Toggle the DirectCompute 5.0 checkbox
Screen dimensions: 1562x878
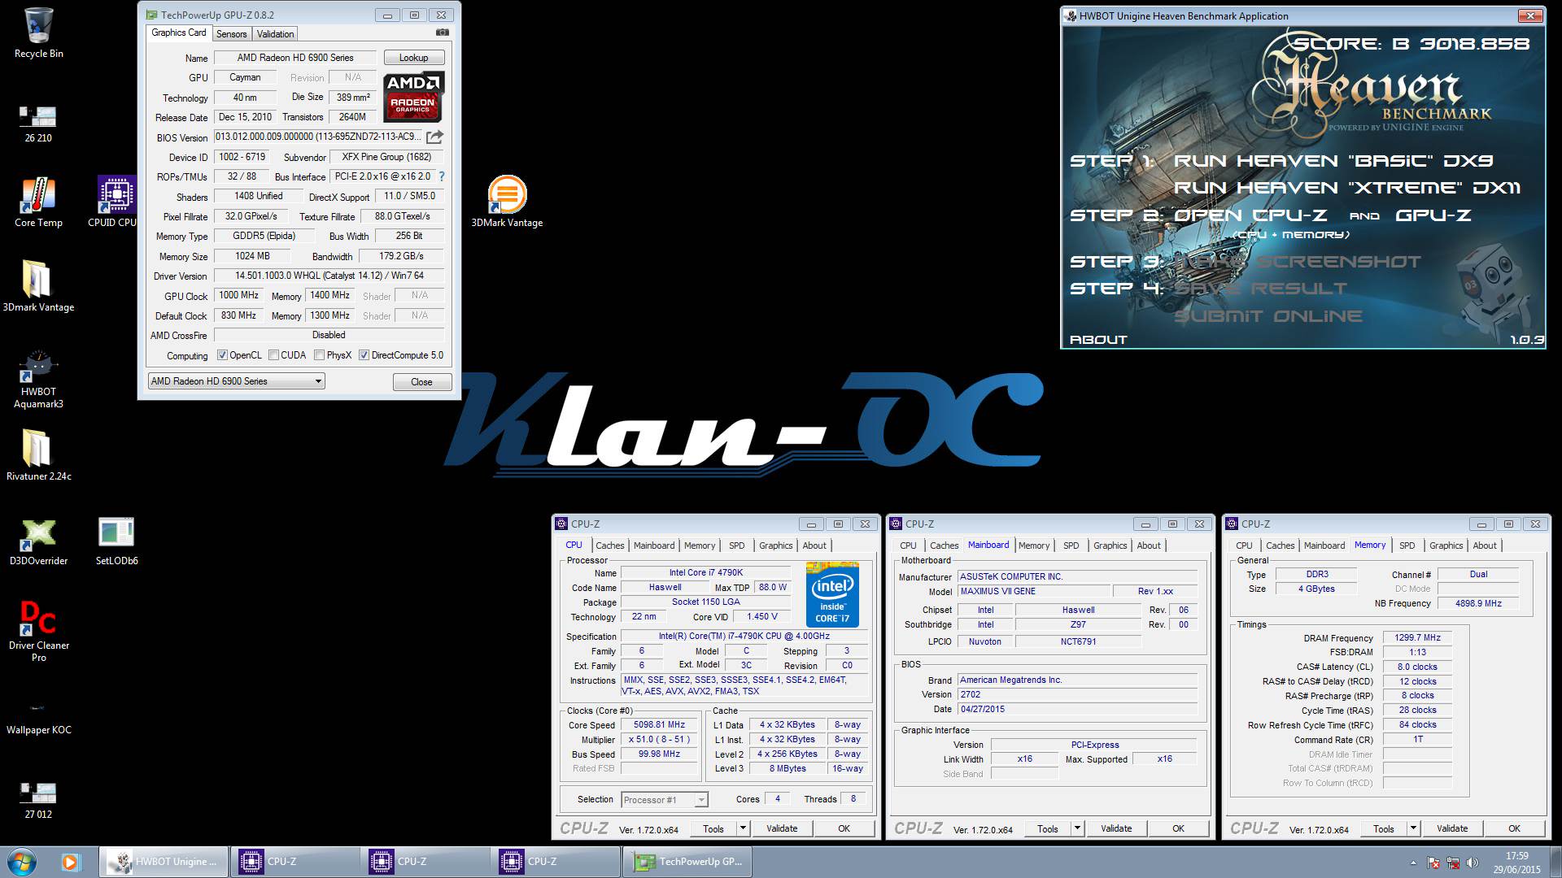tap(364, 355)
